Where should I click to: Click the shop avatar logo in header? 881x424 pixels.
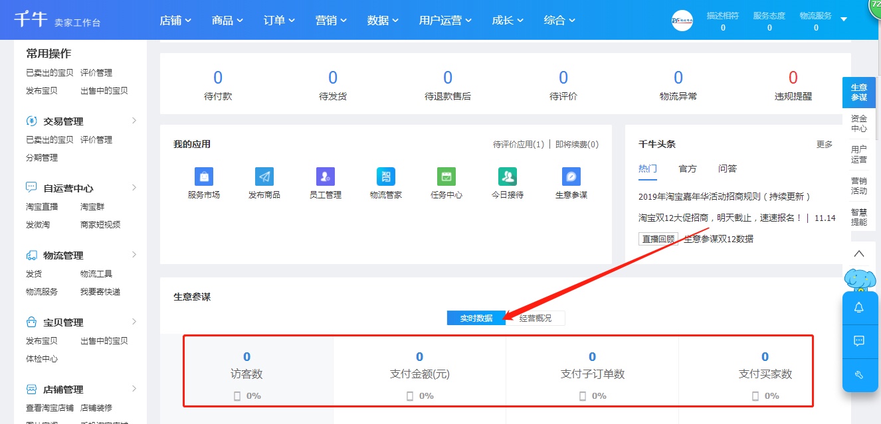[682, 21]
